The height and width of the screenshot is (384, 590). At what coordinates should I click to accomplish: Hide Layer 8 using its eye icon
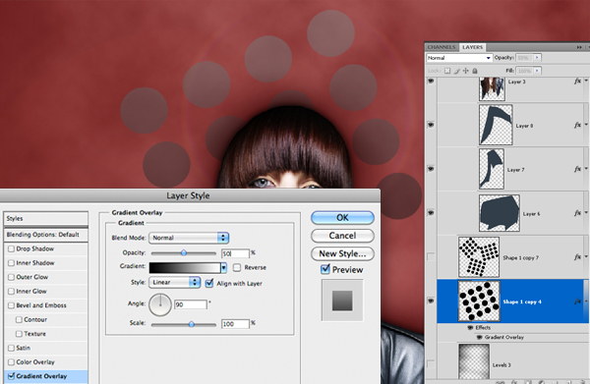(431, 125)
